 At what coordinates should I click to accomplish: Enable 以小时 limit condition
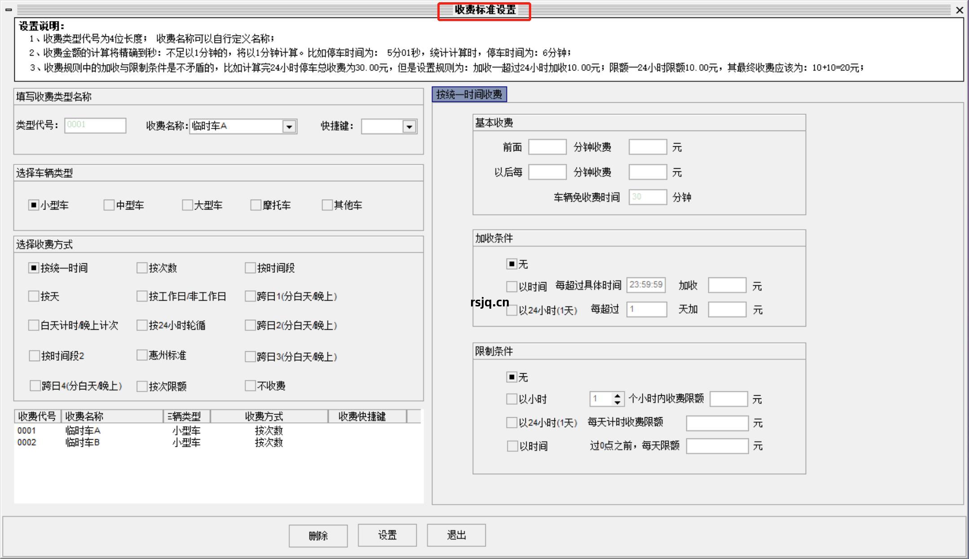pyautogui.click(x=511, y=398)
